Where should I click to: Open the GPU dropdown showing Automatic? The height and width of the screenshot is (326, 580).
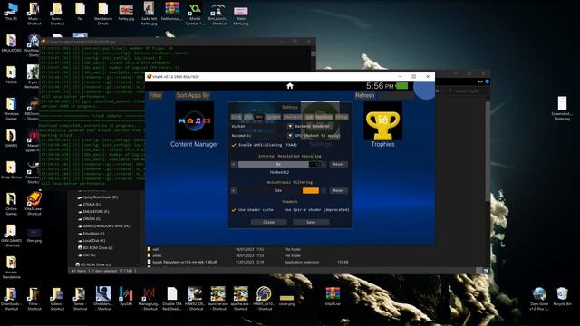[x=290, y=136]
